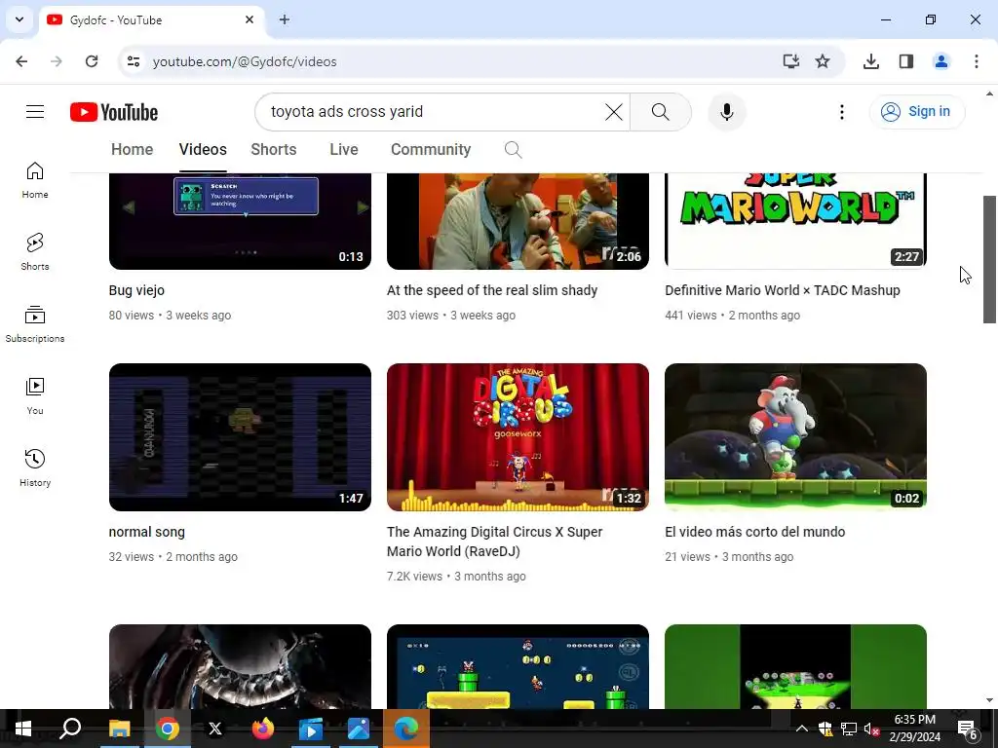Select the Videos tab

pyautogui.click(x=203, y=149)
